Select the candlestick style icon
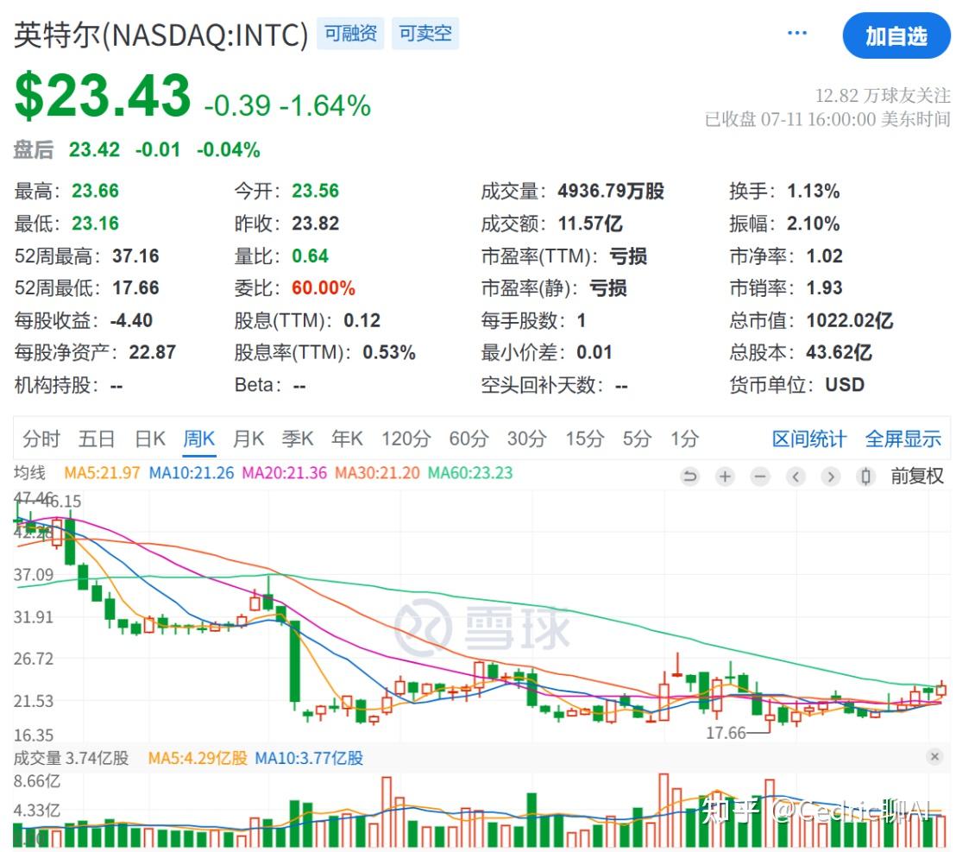Screen dimensions: 956x852 tap(865, 476)
